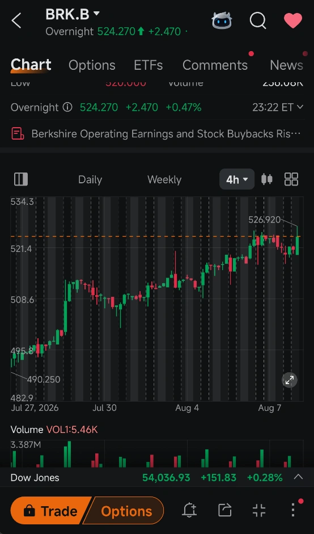
Task: Click the 3.387M volume scale label
Action: pos(26,445)
